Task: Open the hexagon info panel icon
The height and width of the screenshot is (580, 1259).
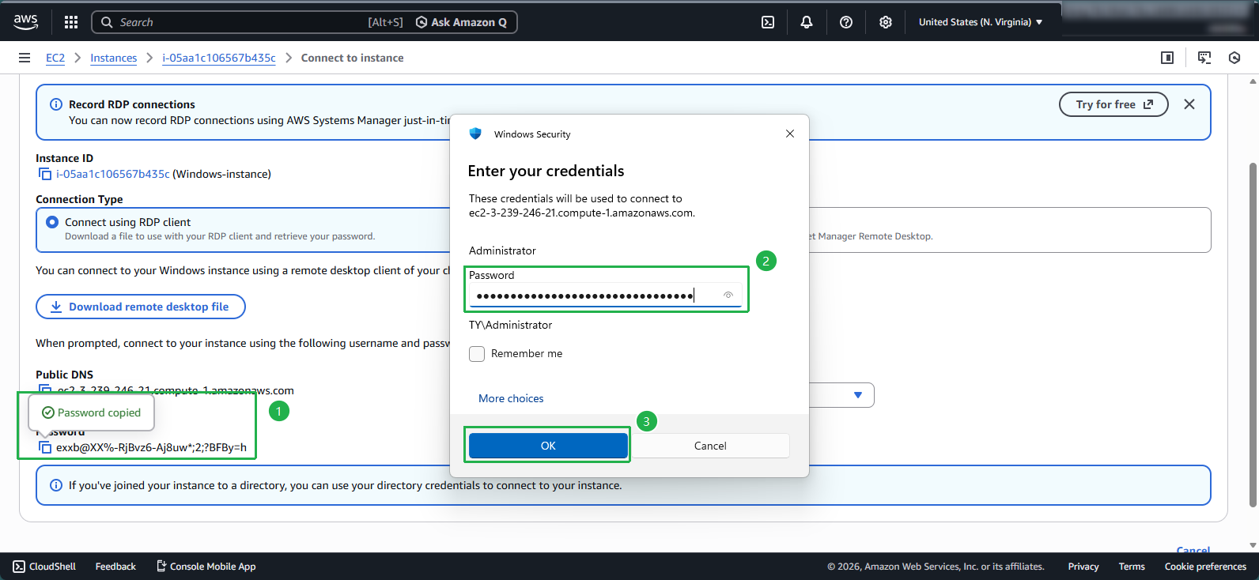Action: point(1234,58)
